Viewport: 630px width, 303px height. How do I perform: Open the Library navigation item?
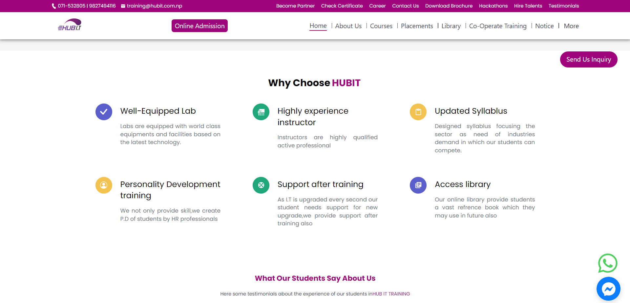click(x=451, y=26)
